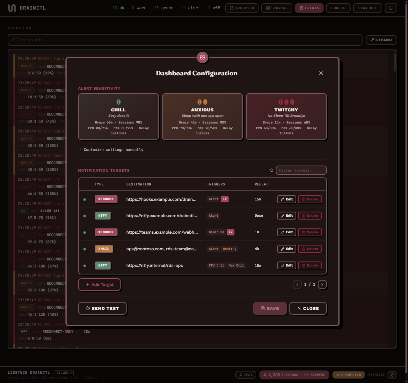Delete the ntfy.example.com target

[x=310, y=216]
